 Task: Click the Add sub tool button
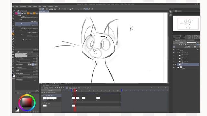tap(27, 40)
